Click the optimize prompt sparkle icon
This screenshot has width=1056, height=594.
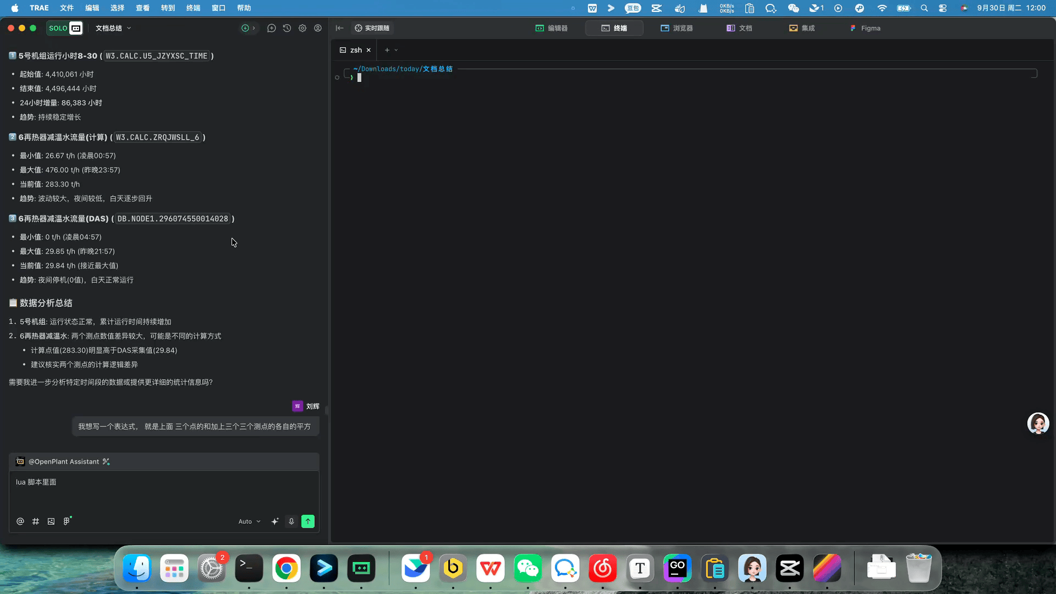click(275, 521)
